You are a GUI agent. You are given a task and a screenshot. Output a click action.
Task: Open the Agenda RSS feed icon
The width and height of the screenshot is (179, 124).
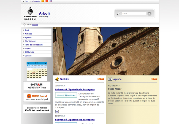tap(154, 79)
